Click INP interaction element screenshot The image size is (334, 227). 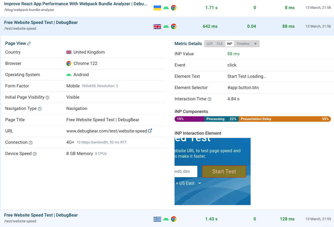[x=213, y=171]
